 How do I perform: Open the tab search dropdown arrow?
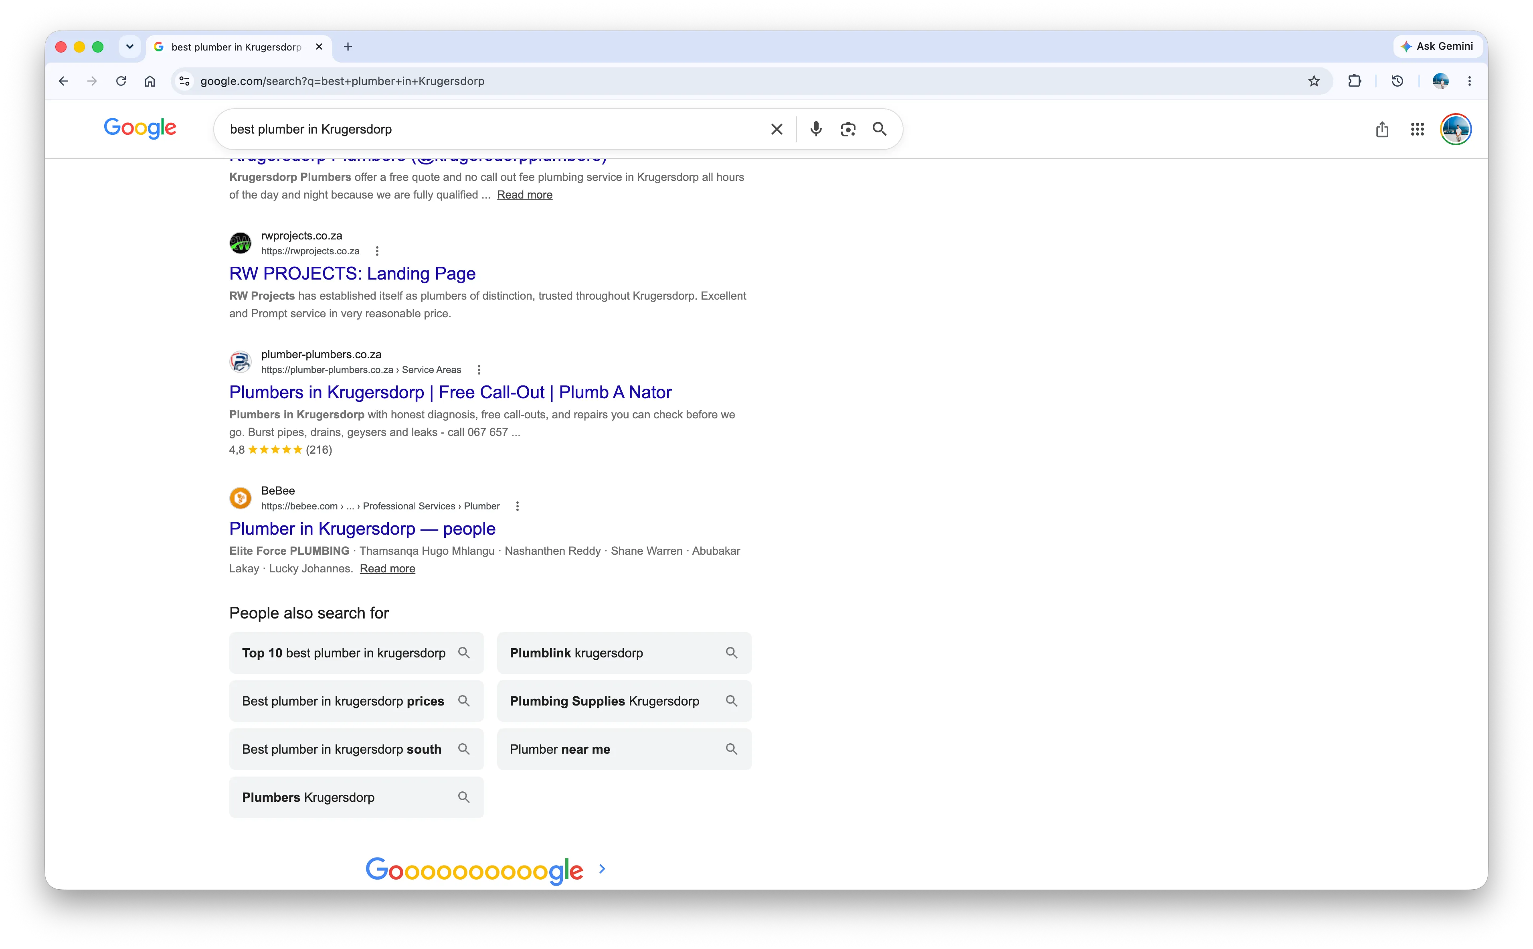coord(130,47)
